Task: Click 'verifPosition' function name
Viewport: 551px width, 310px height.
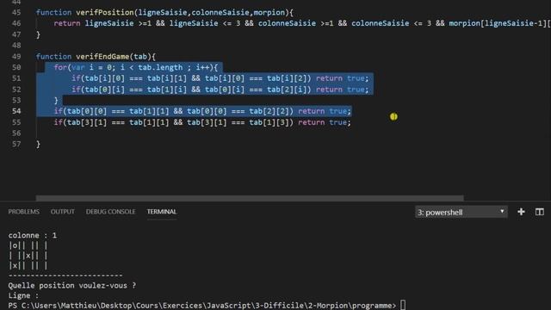Action: click(x=105, y=12)
